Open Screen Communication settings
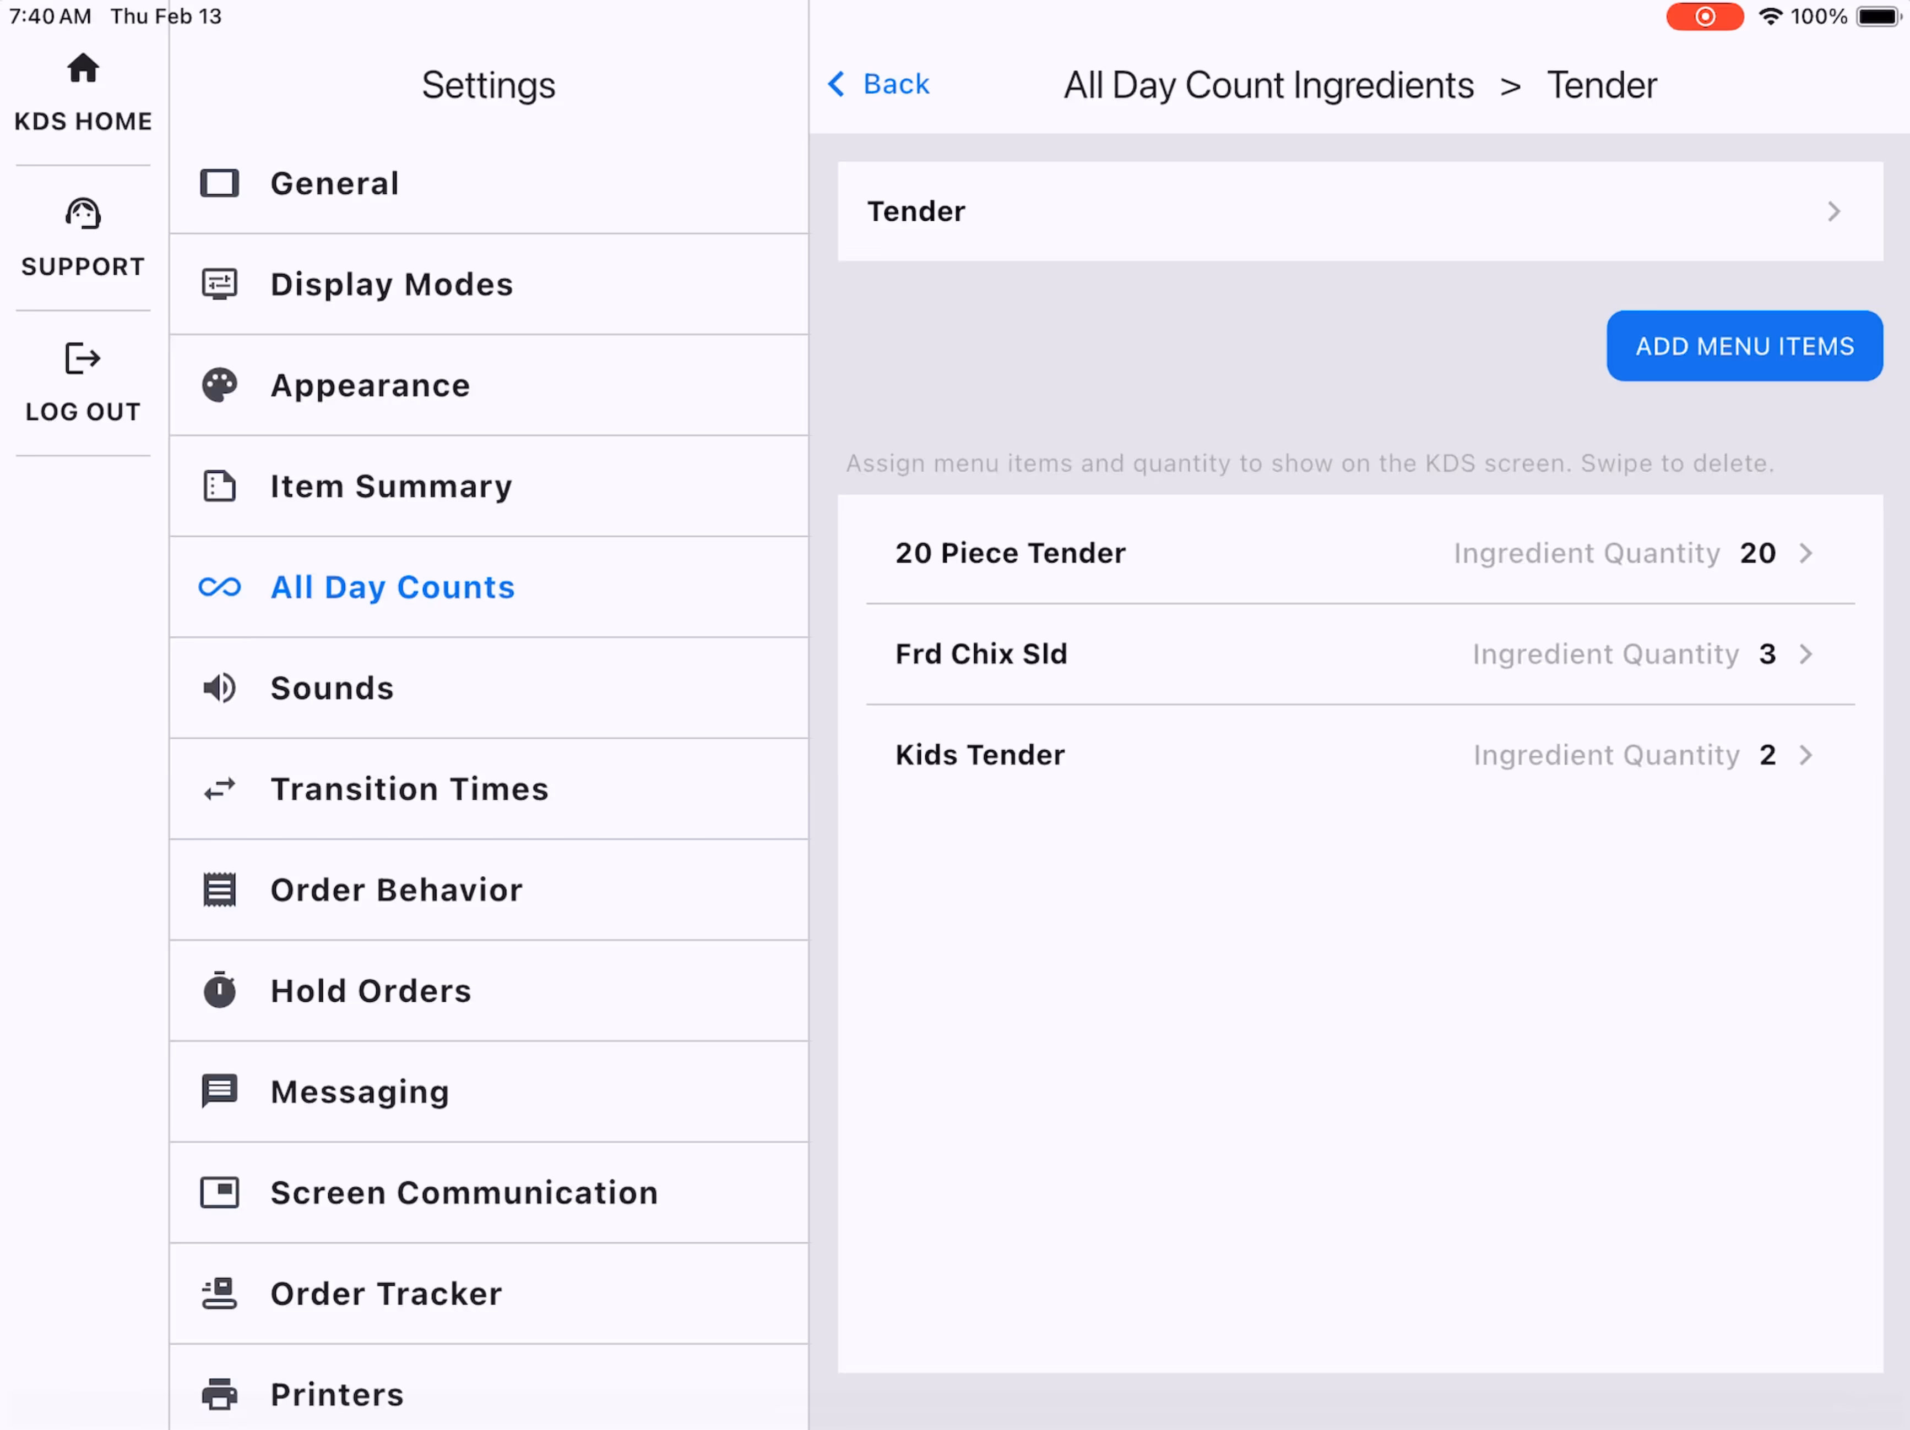The image size is (1910, 1430). pyautogui.click(x=489, y=1193)
